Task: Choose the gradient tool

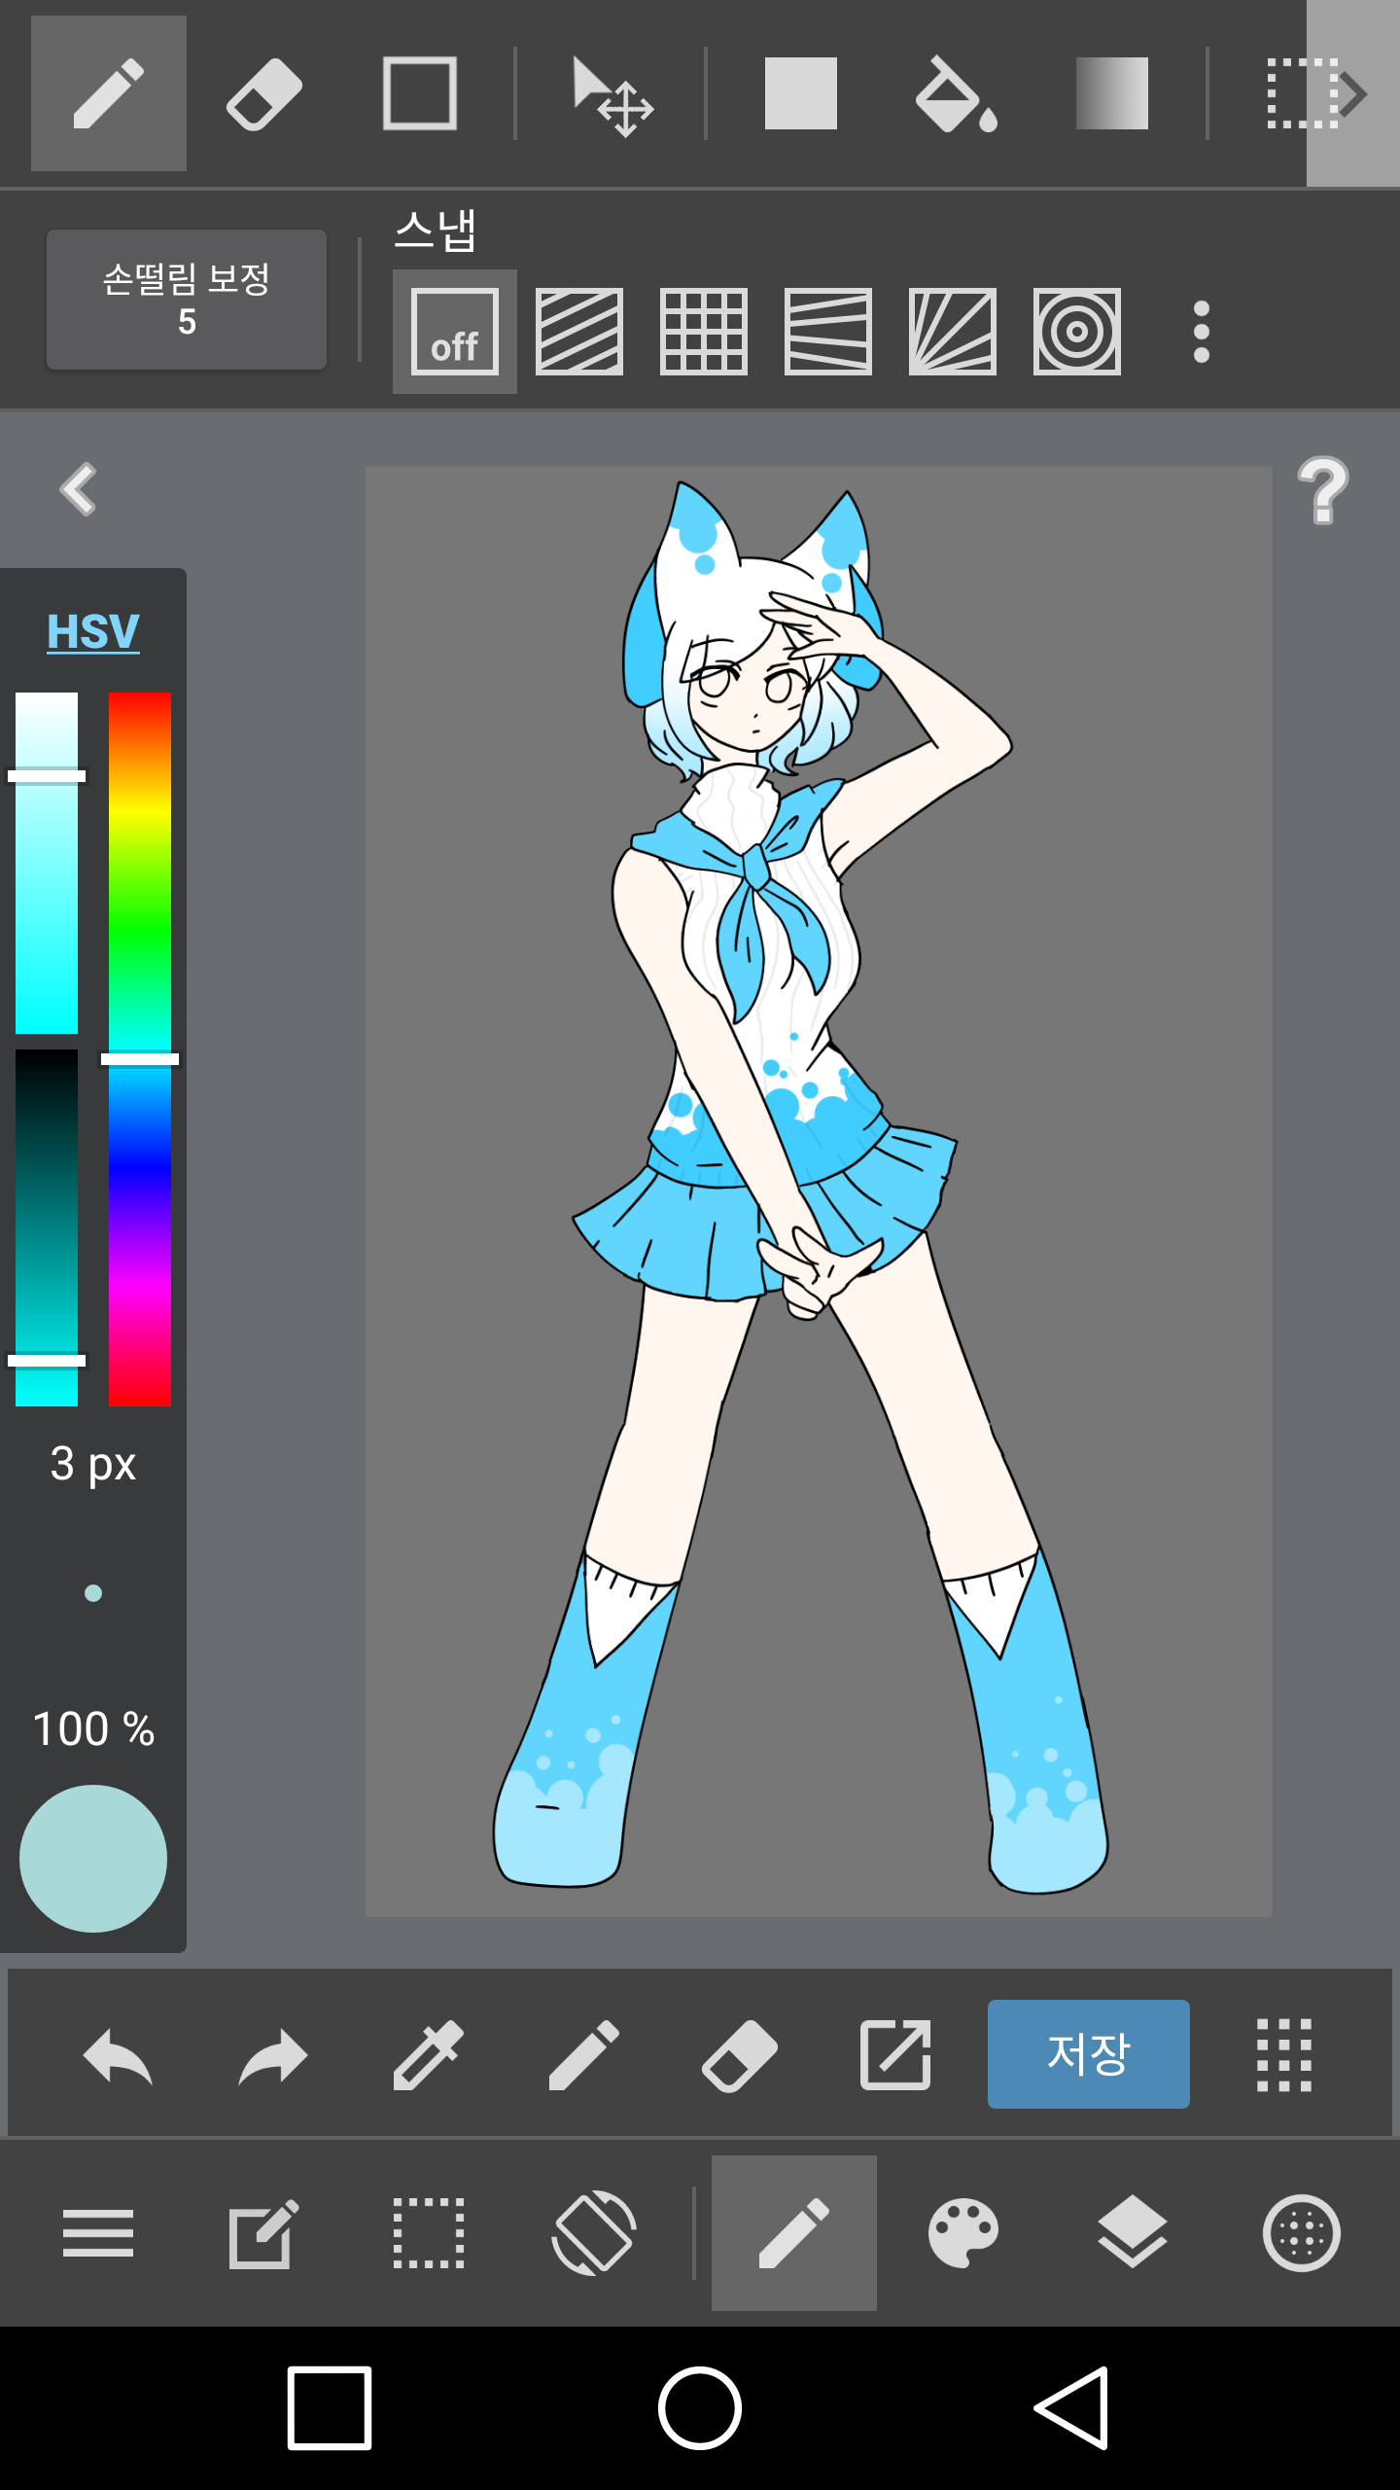Action: [x=1112, y=93]
